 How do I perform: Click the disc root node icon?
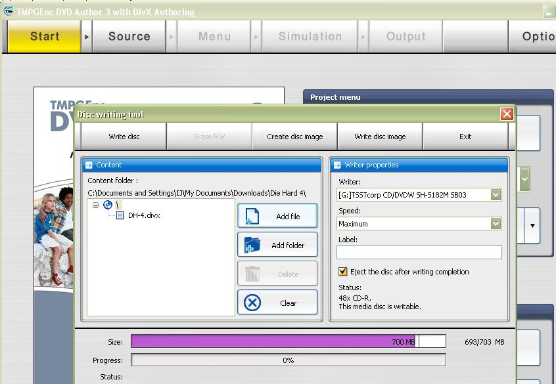click(108, 205)
